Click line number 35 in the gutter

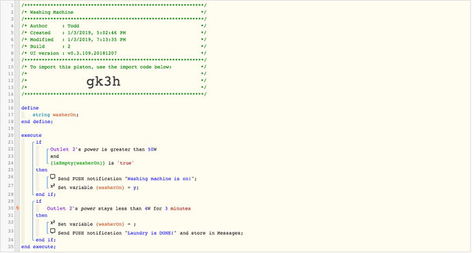coord(11,246)
